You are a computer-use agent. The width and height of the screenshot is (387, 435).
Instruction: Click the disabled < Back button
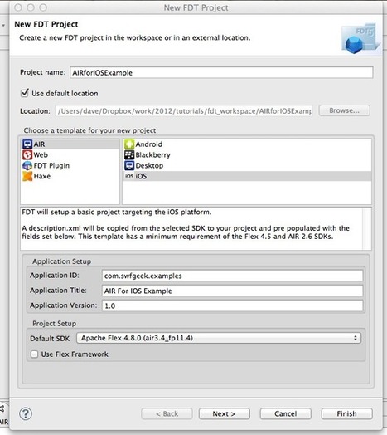click(167, 413)
